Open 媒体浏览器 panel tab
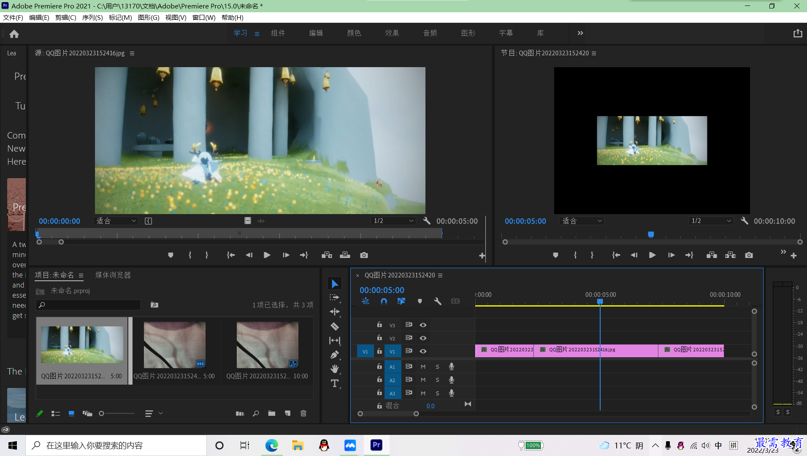 click(x=113, y=275)
